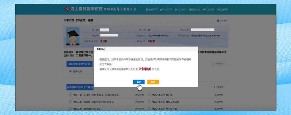The image size is (291, 115).
Task: Open 专业详单 for 考试一类
Action: [x=139, y=95]
